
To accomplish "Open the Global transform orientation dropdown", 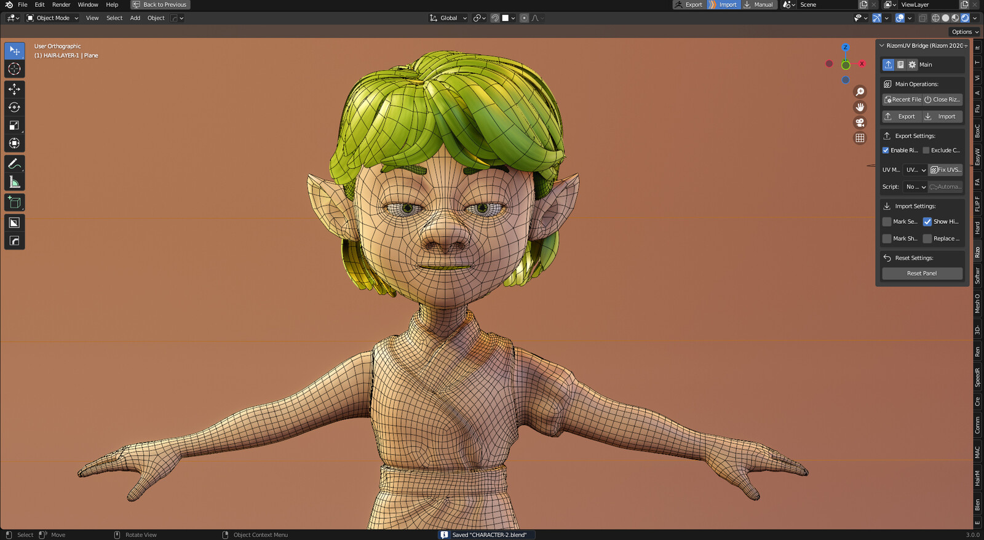I will pos(448,18).
